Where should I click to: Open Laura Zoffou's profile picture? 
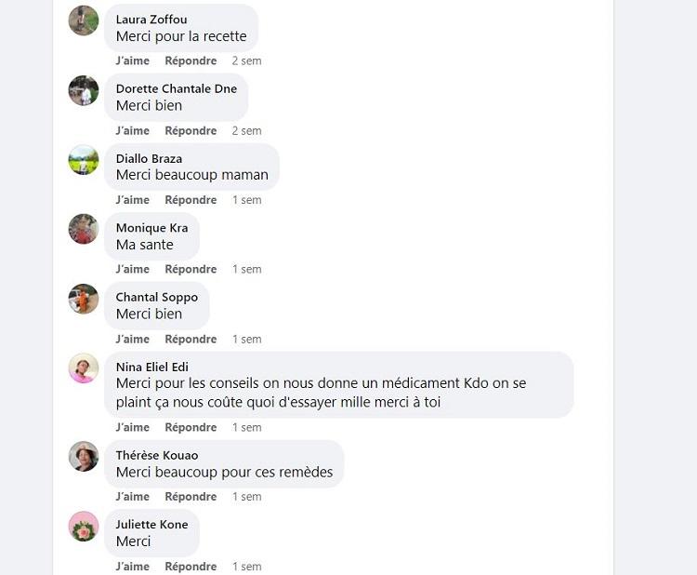tap(84, 20)
